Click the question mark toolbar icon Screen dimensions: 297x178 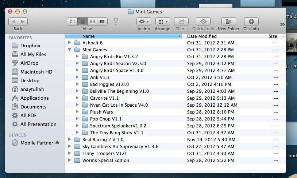(116, 21)
